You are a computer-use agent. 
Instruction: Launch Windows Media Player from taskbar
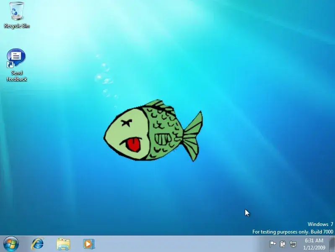[x=88, y=244]
